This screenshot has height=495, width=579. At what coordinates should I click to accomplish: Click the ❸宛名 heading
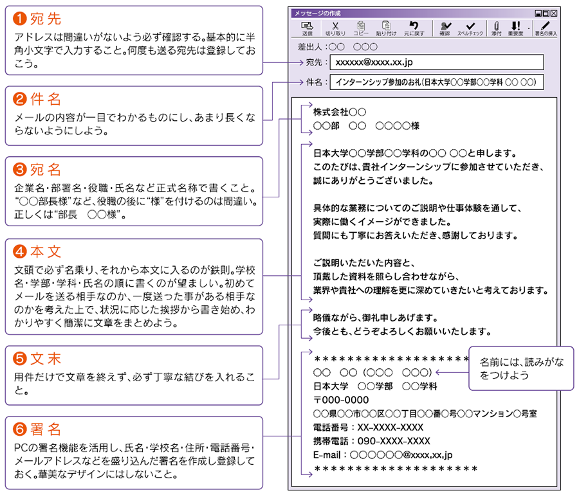click(37, 169)
